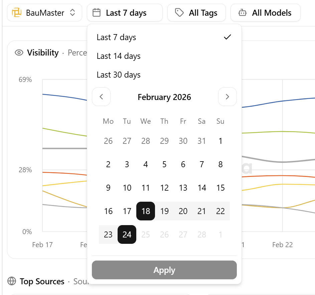Click the Last 7 days filter pill

coord(125,12)
